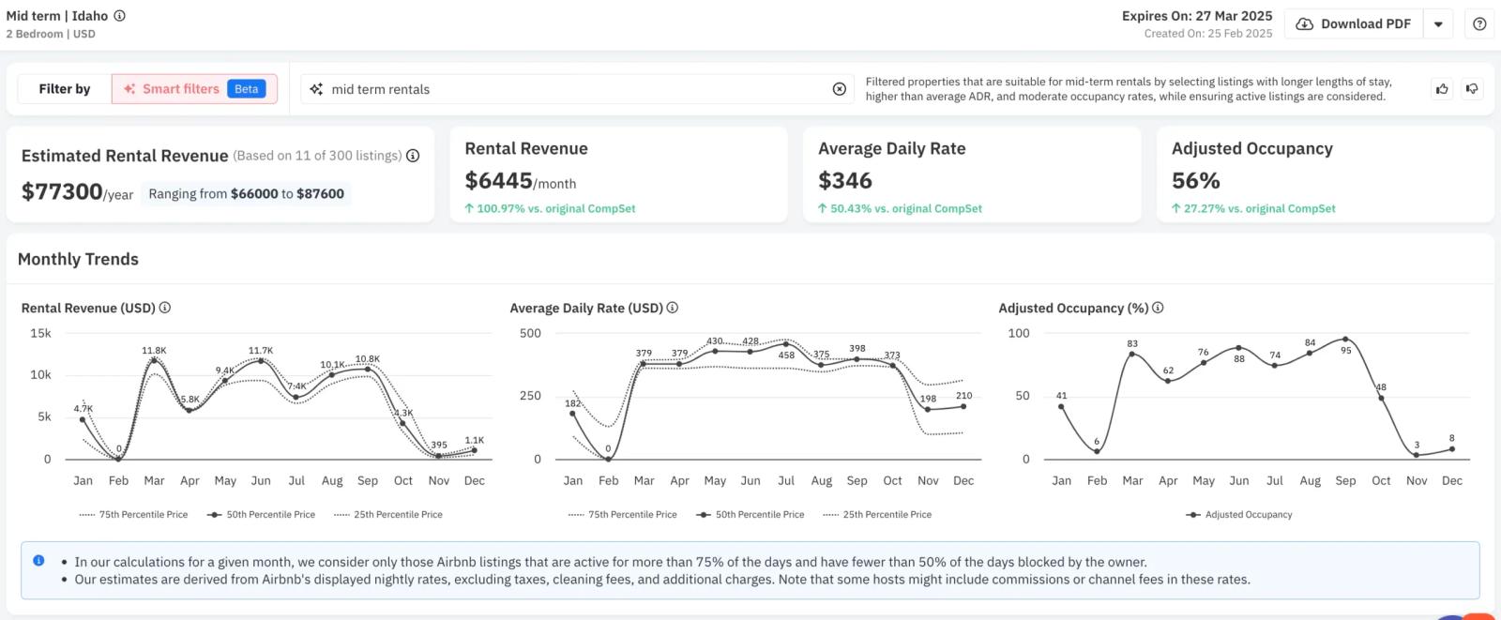Click the 11.8K March point on Rental Revenue chart
Screen dimensions: 1501x620
tap(154, 361)
